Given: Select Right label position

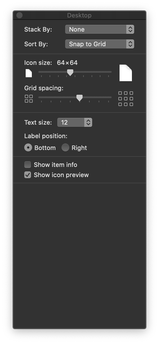Looking at the screenshot, I should [65, 148].
